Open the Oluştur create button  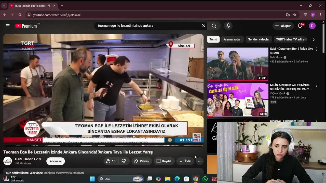tap(283, 26)
